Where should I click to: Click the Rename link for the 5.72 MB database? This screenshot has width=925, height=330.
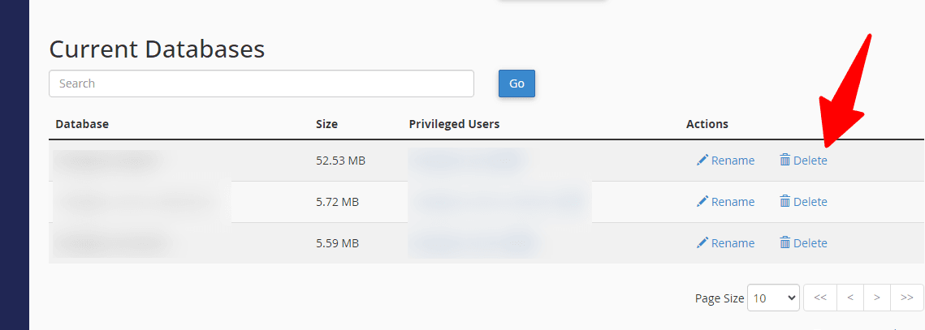(x=733, y=202)
